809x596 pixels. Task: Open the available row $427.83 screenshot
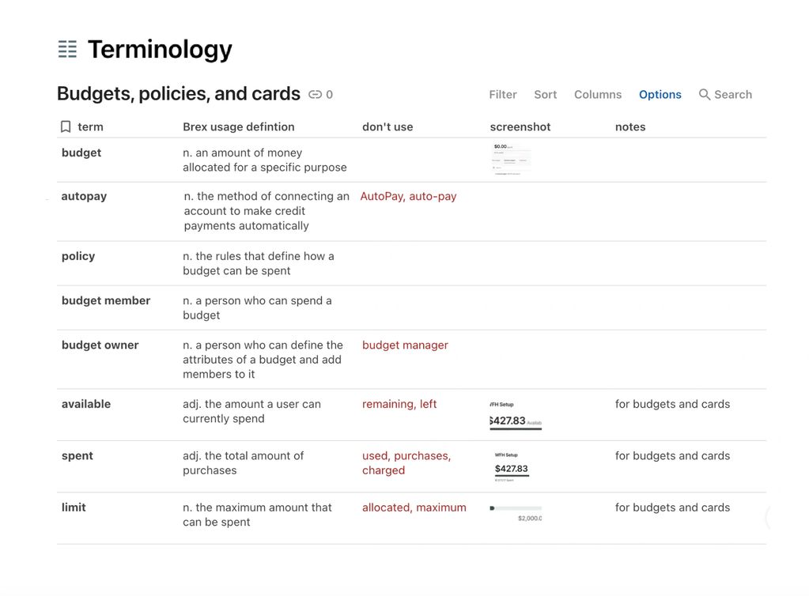516,416
